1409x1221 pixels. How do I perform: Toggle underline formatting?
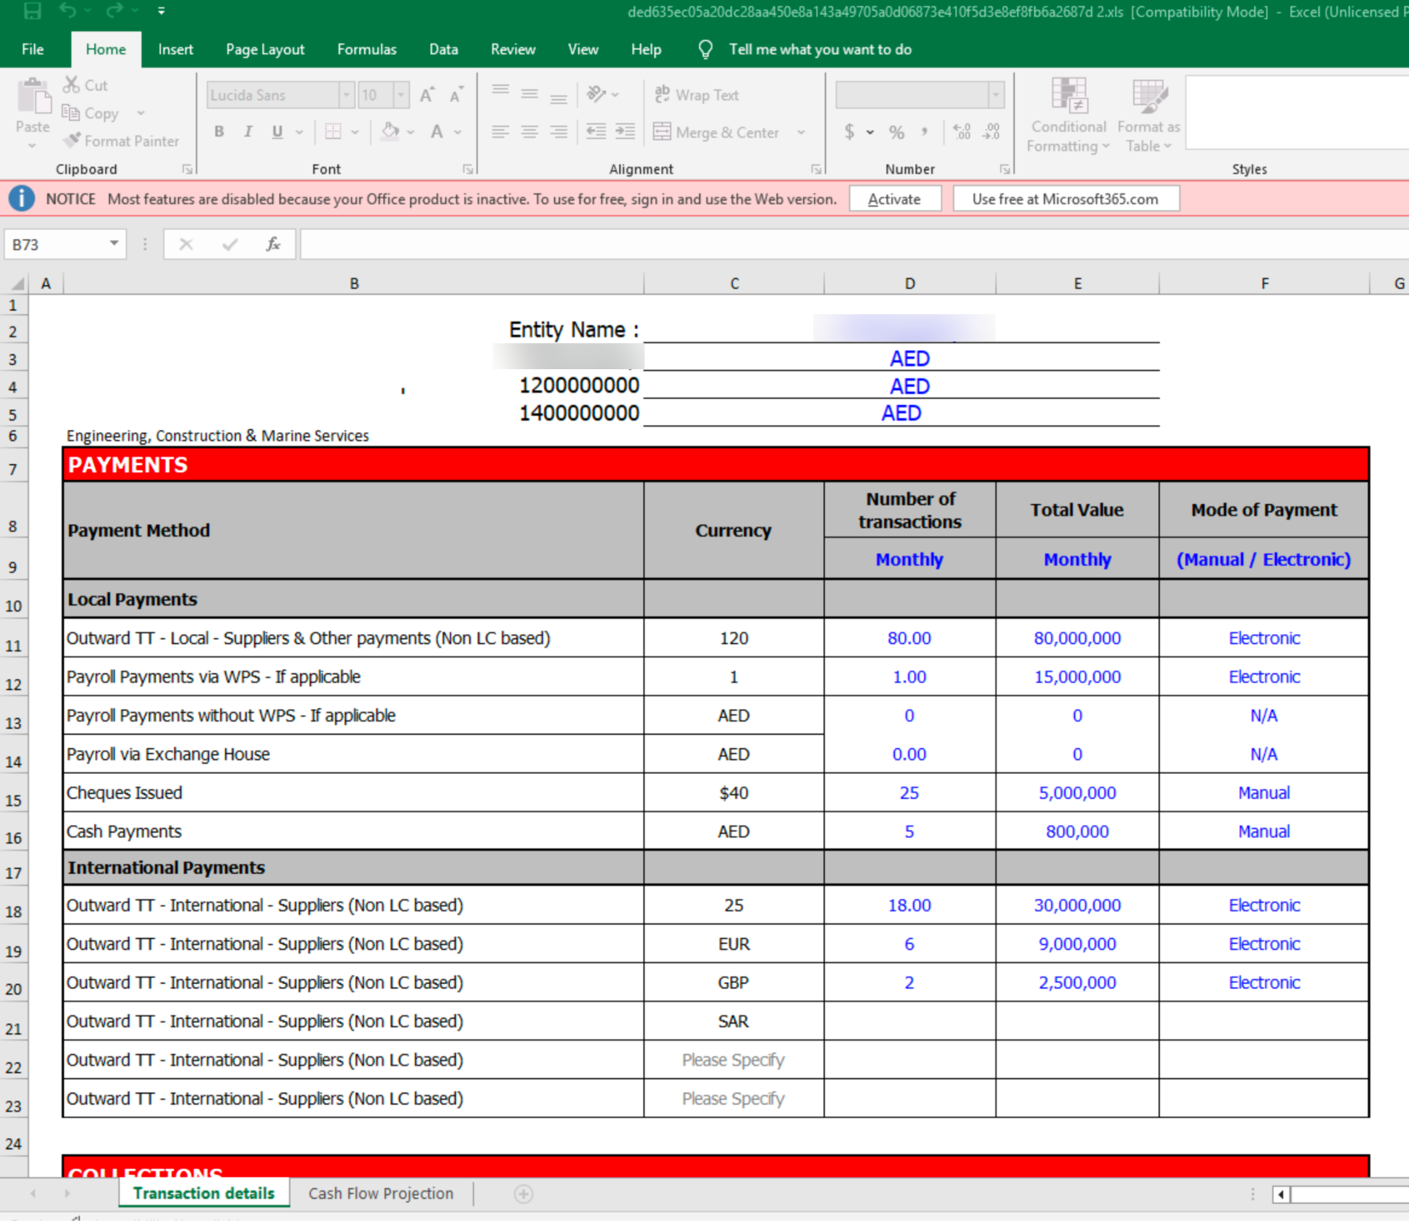(x=277, y=132)
